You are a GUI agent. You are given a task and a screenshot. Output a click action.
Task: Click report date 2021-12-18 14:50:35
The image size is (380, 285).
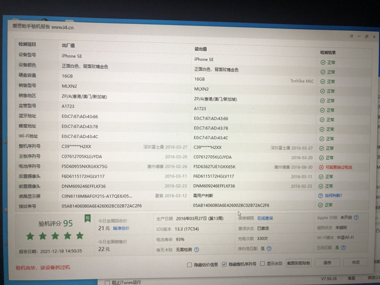coord(61,251)
